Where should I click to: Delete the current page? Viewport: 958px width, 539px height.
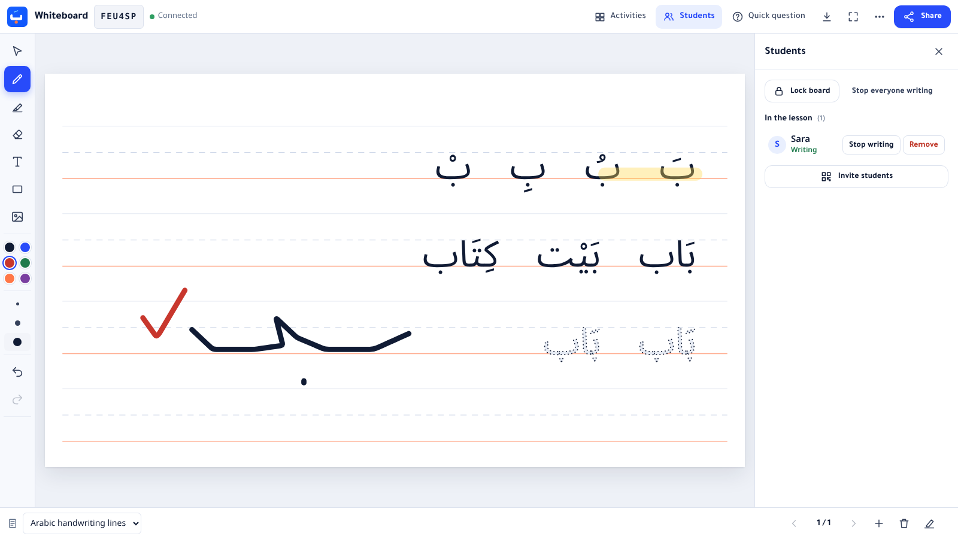click(x=904, y=523)
